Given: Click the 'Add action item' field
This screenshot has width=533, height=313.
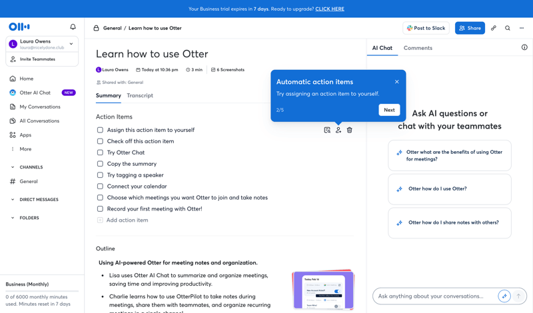Looking at the screenshot, I should 127,220.
